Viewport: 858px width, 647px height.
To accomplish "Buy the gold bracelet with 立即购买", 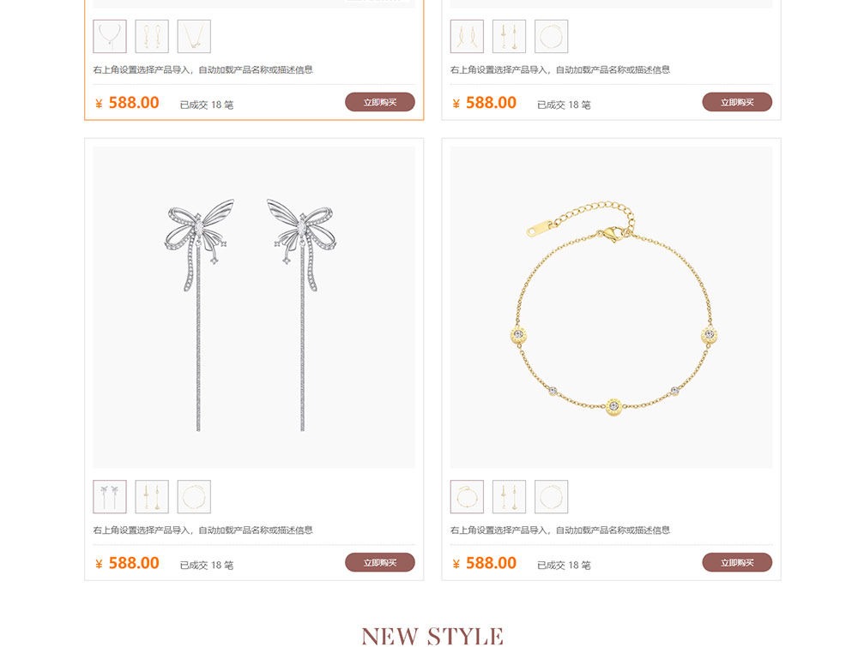I will tap(737, 562).
